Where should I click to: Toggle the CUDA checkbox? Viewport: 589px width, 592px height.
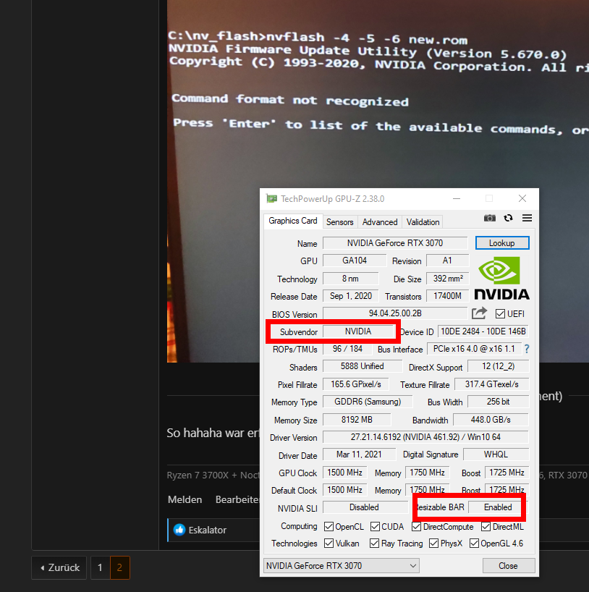375,526
